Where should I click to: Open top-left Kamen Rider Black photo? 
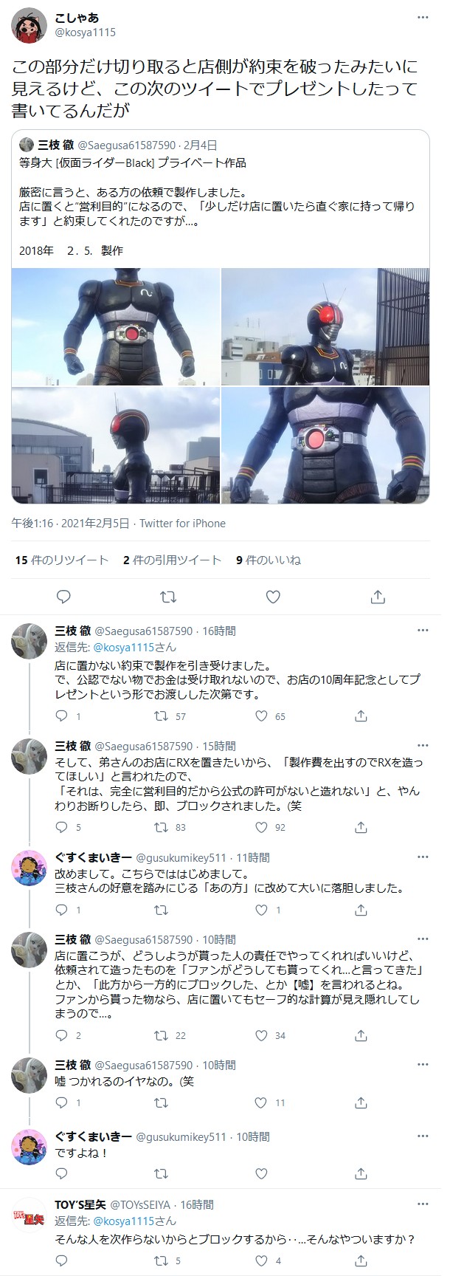115,326
